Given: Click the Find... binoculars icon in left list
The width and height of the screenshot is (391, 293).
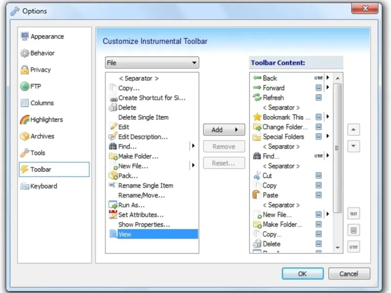Looking at the screenshot, I should 113,146.
